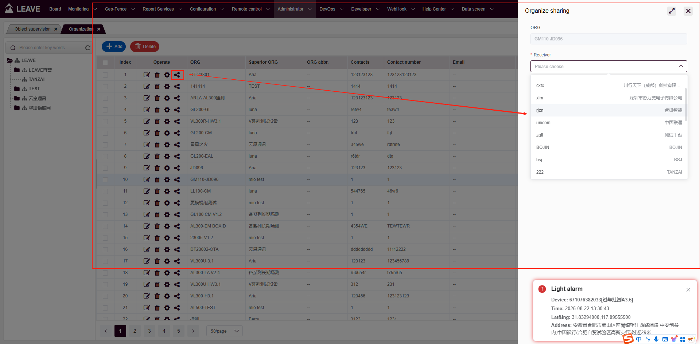Expand the Geo-Fence menu
Viewport: 700px width, 344px height.
pyautogui.click(x=120, y=9)
